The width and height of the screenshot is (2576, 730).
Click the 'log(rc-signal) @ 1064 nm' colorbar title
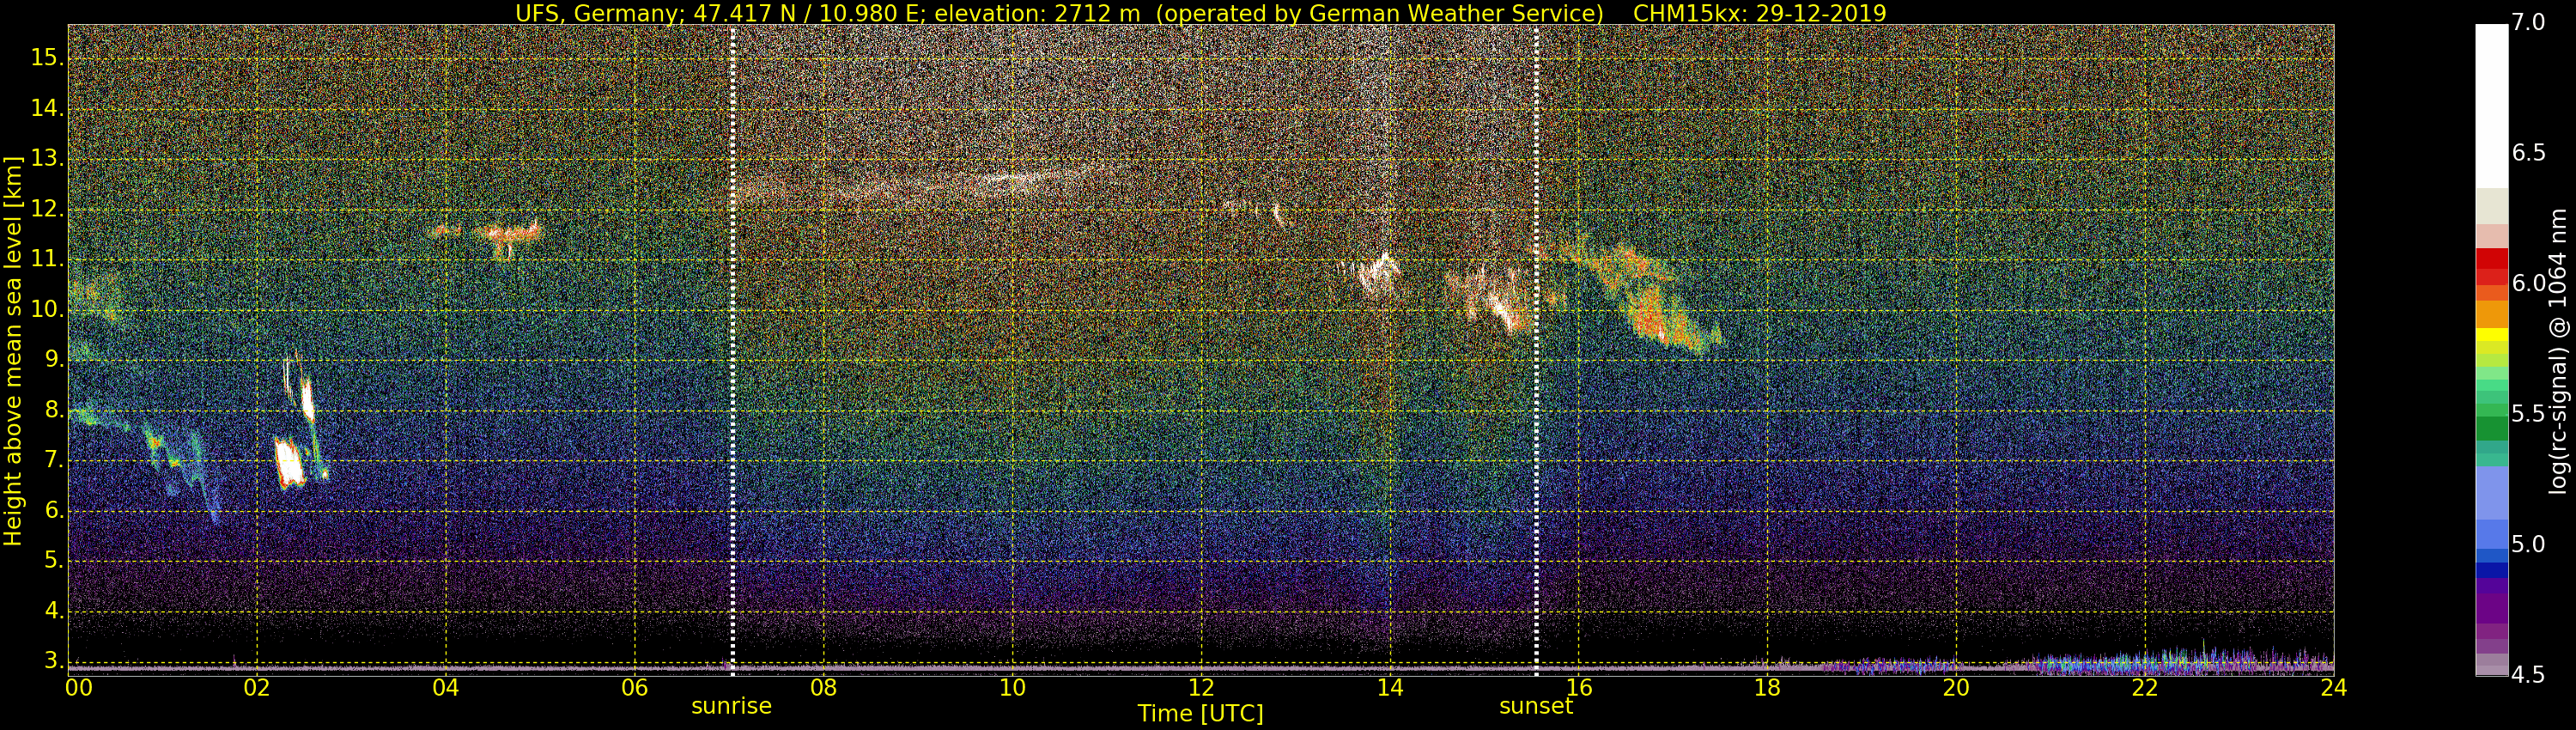2560,351
